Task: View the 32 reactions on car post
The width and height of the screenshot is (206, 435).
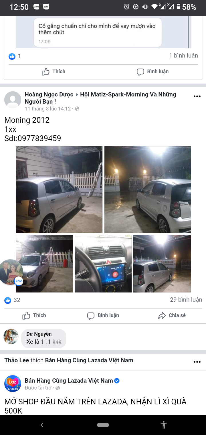Action: (12, 300)
